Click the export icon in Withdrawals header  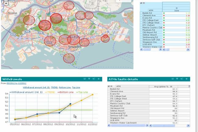click(94, 79)
